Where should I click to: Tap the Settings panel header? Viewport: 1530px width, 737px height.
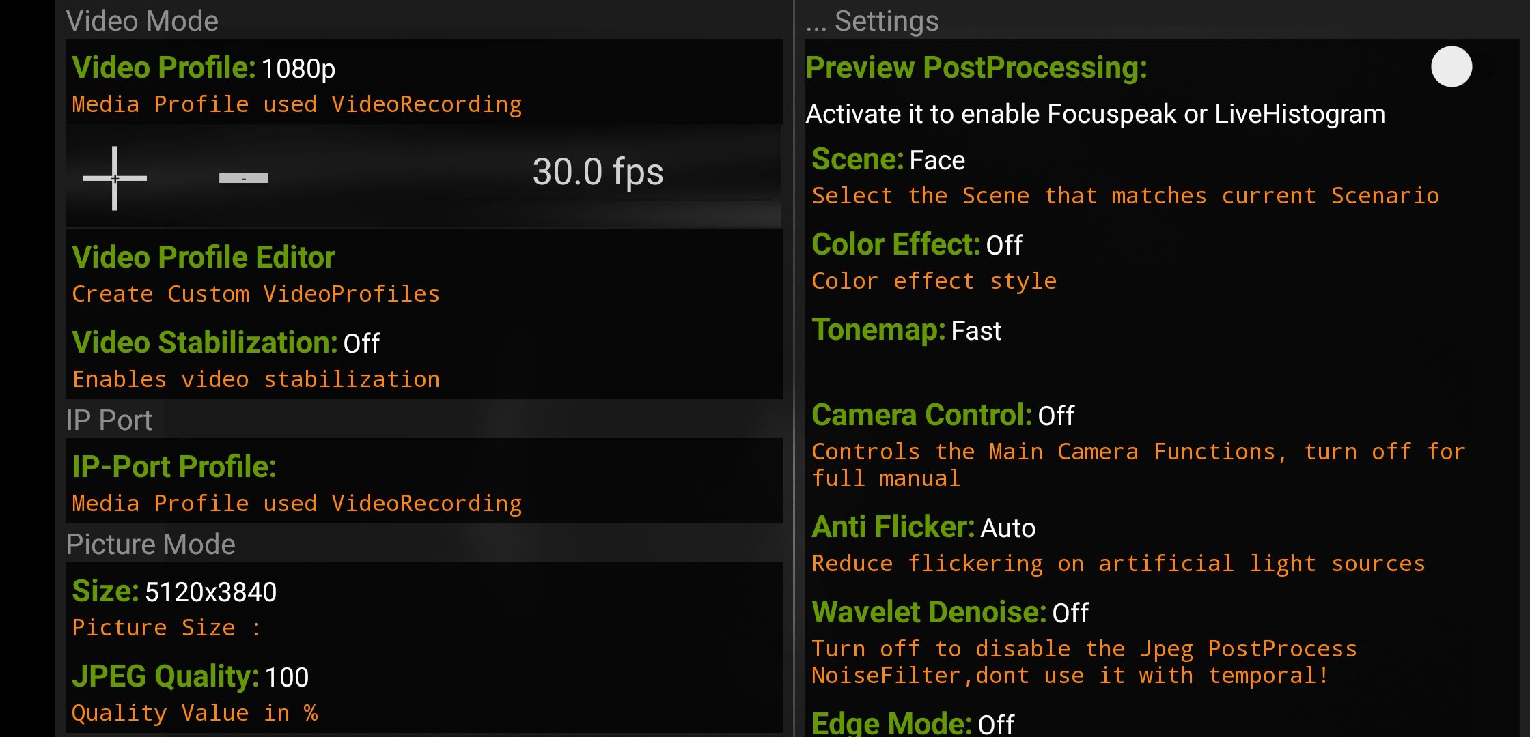[872, 20]
